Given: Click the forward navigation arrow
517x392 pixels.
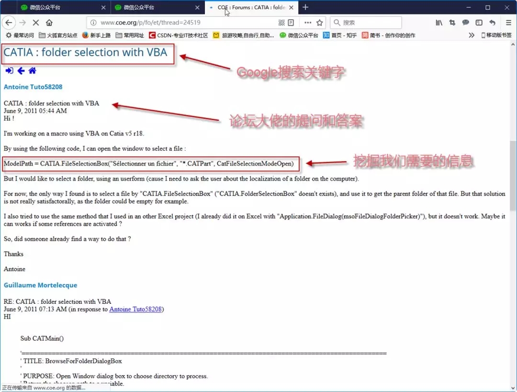Looking at the screenshot, I should 22,23.
